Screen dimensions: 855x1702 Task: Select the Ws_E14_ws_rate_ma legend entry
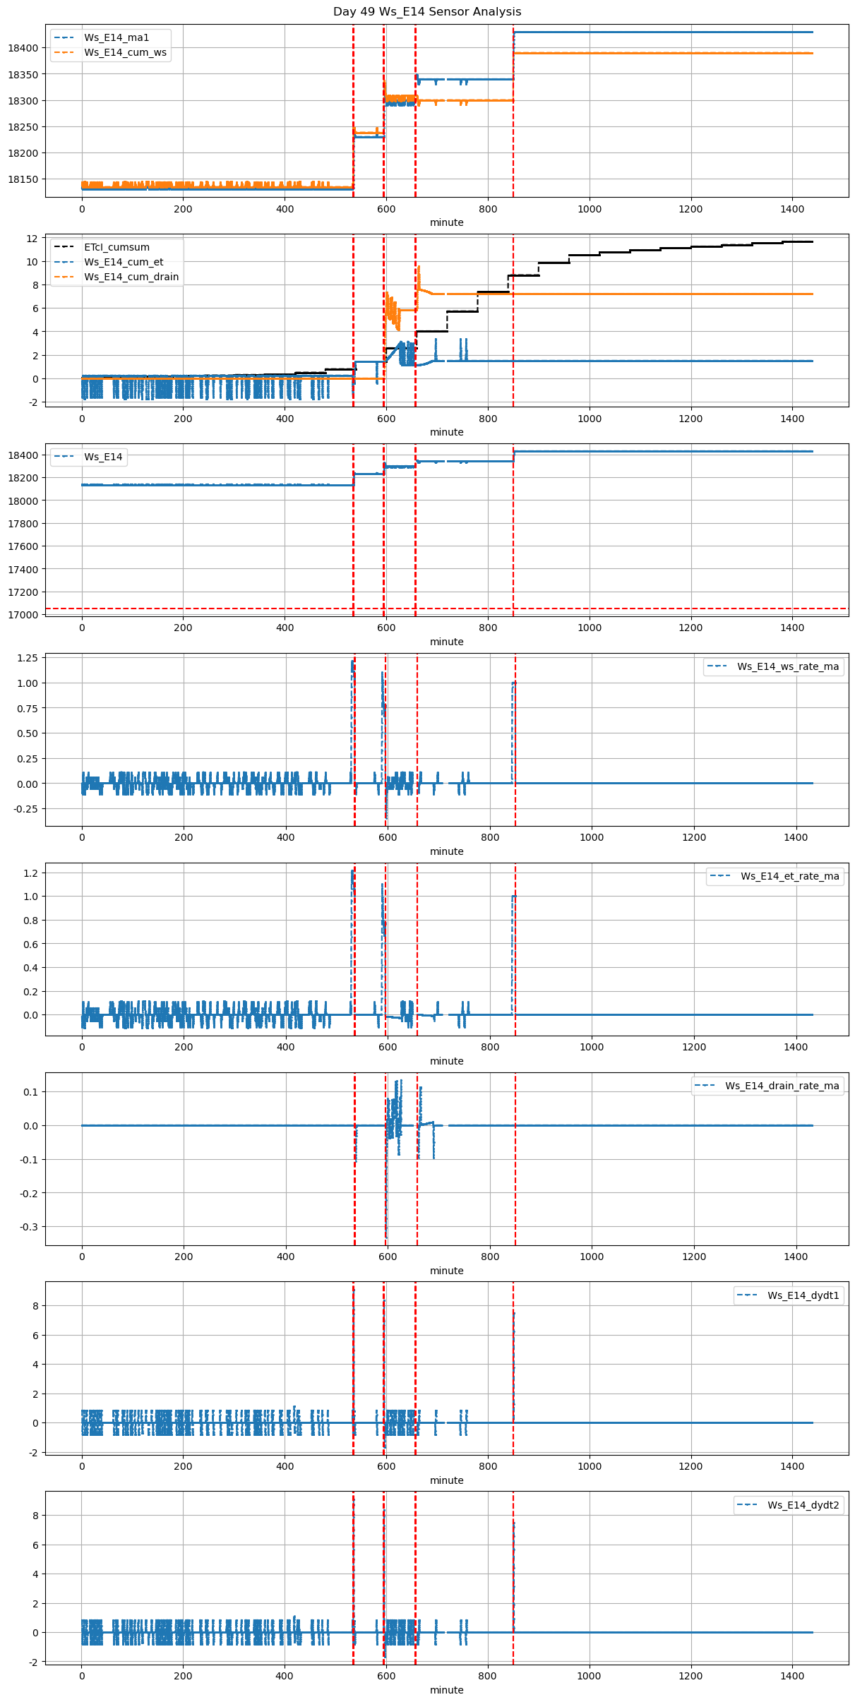[788, 666]
